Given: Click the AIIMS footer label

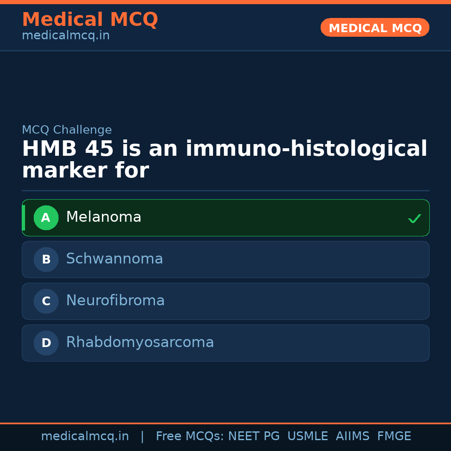Looking at the screenshot, I should 352,436.
